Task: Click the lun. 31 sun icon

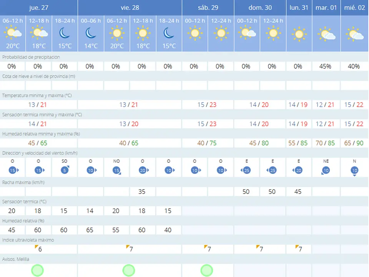Action: pyautogui.click(x=299, y=34)
